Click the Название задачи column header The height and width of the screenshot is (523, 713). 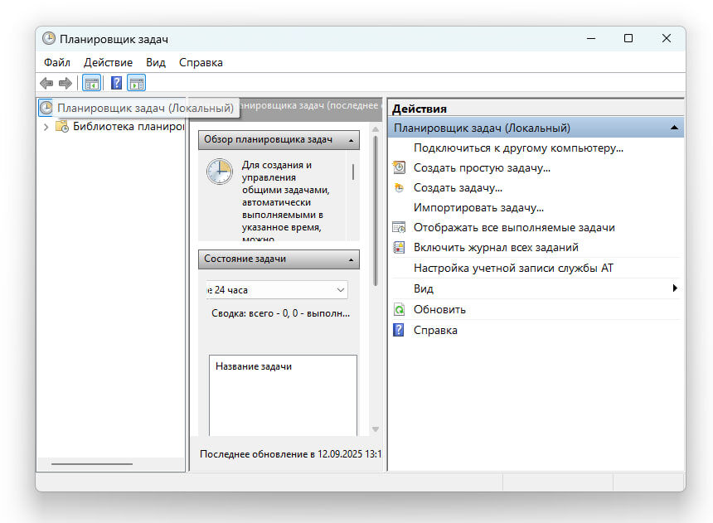(x=253, y=366)
